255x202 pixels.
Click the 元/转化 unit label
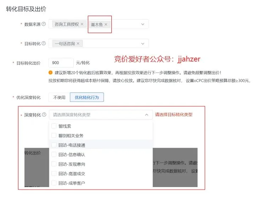(x=83, y=63)
